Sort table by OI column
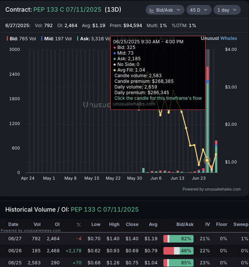 (x=57, y=224)
